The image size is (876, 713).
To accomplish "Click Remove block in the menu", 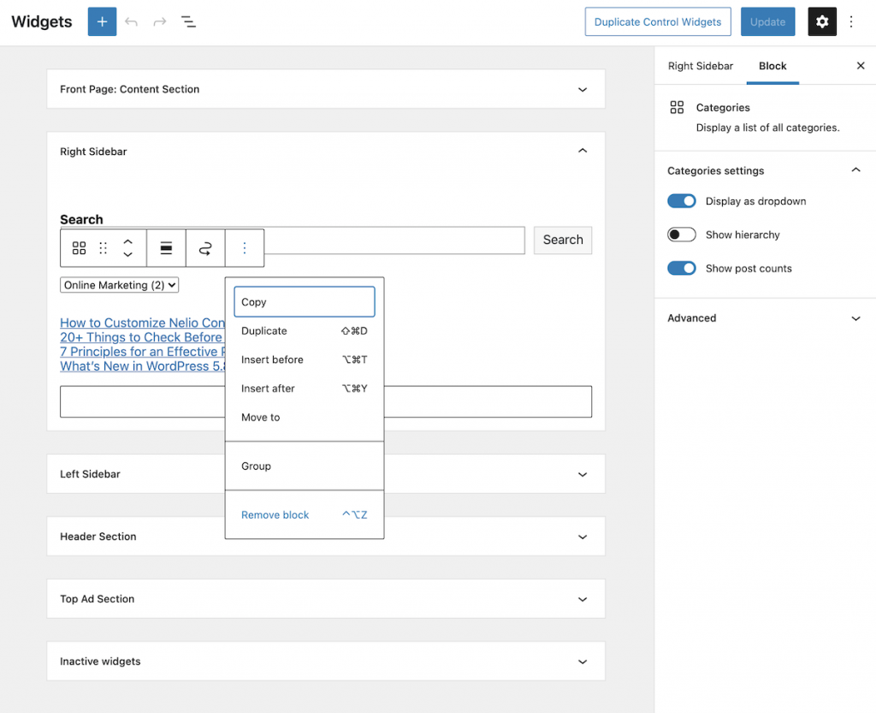I will pos(305,515).
